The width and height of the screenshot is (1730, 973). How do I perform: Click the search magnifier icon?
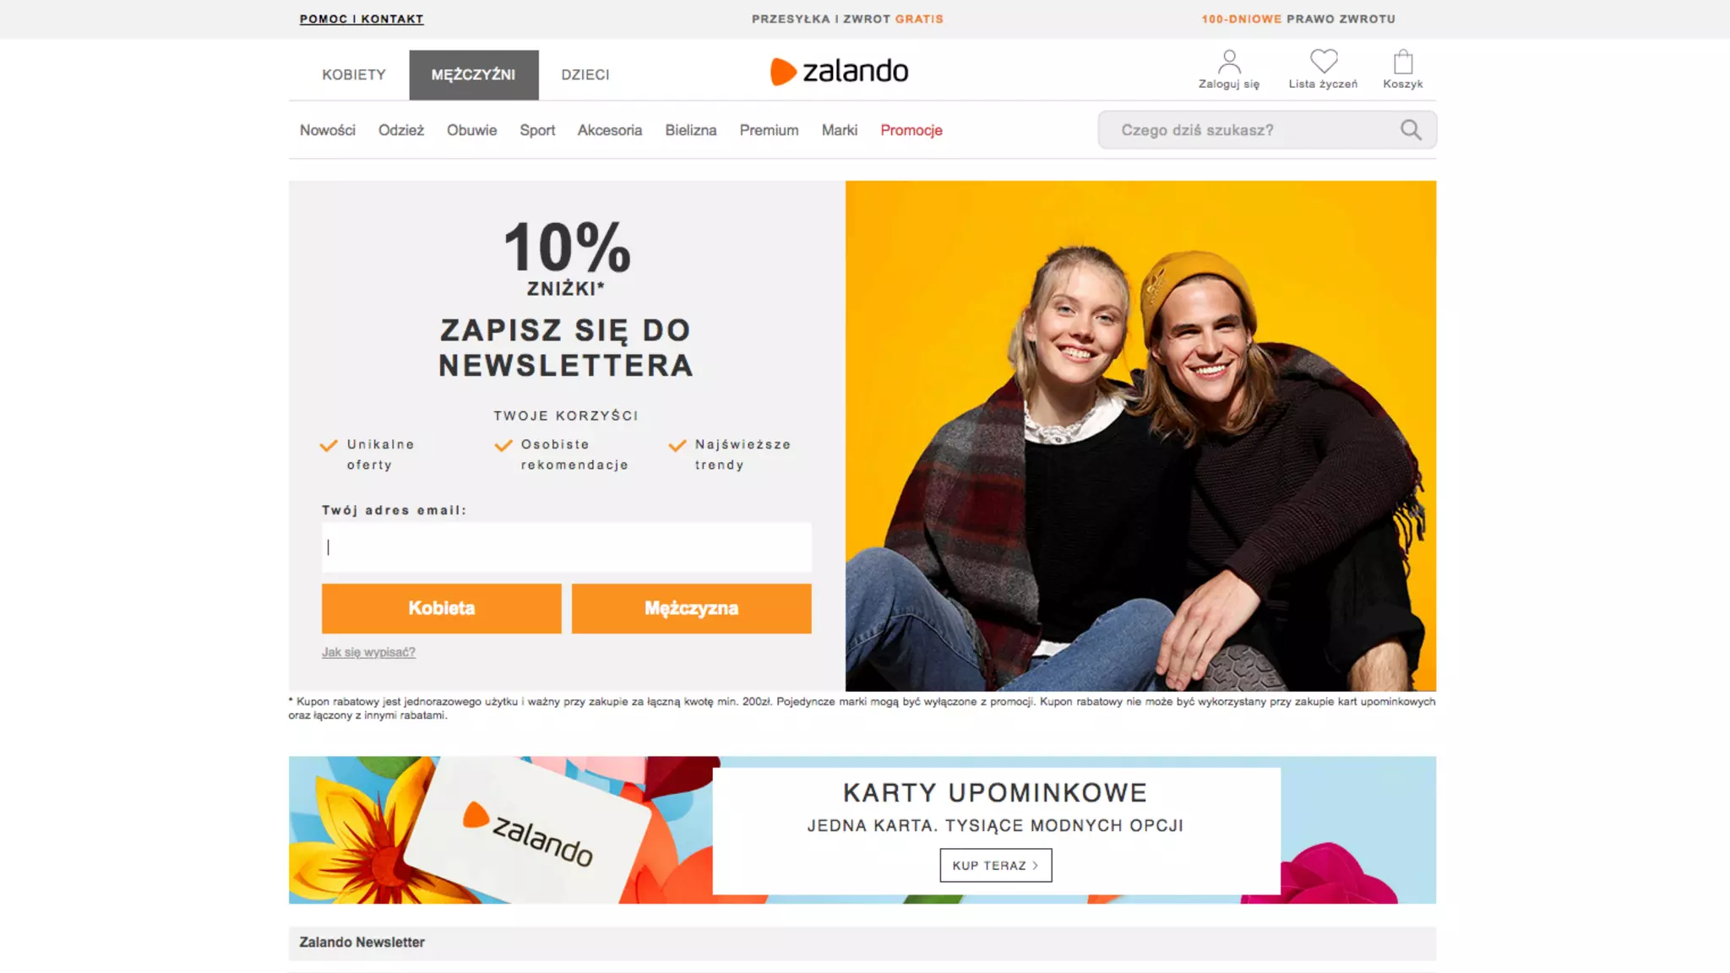pos(1411,129)
